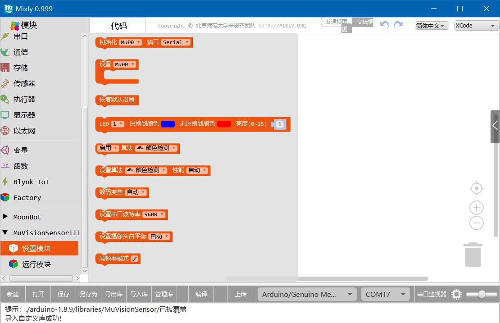The image size is (500, 323).
Task: Open the Arduino/Genuino board dropdown
Action: point(306,294)
